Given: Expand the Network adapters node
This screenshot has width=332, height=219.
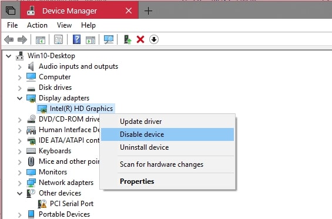Looking at the screenshot, I should click(x=20, y=183).
